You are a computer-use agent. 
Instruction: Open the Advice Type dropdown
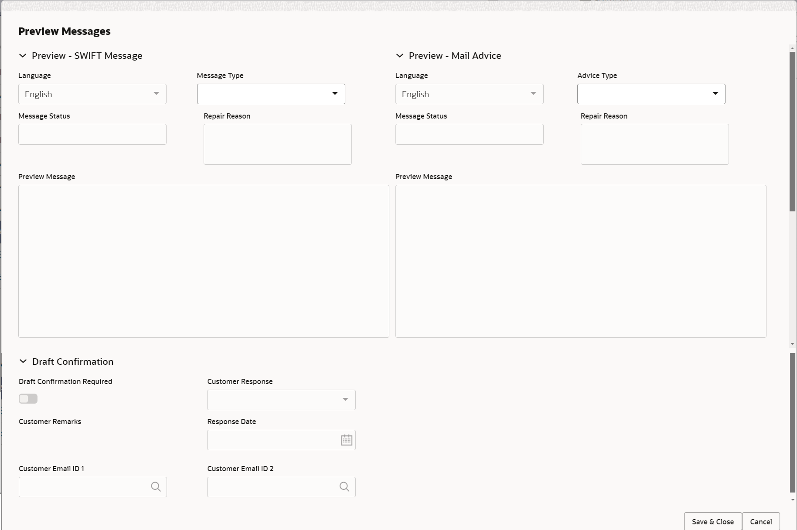(x=651, y=94)
